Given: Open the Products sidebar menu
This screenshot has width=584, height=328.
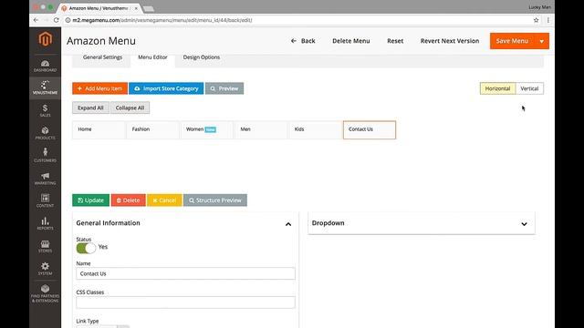Looking at the screenshot, I should (x=45, y=133).
